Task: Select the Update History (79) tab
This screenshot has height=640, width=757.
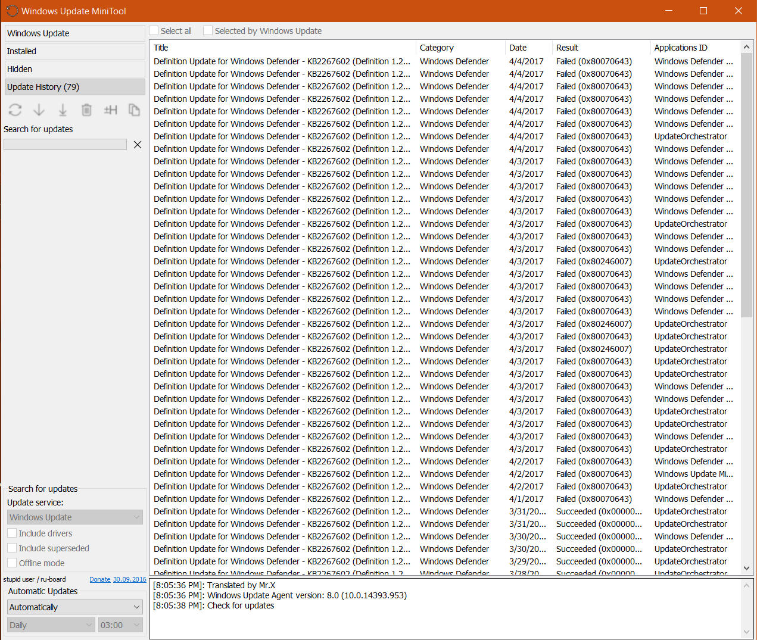Action: 75,87
